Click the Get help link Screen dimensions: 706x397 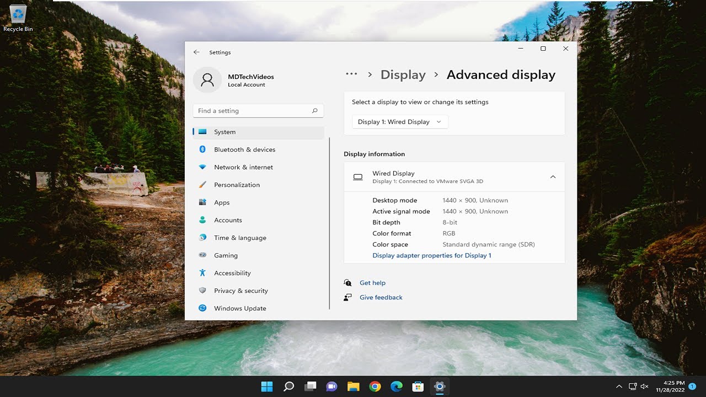372,283
